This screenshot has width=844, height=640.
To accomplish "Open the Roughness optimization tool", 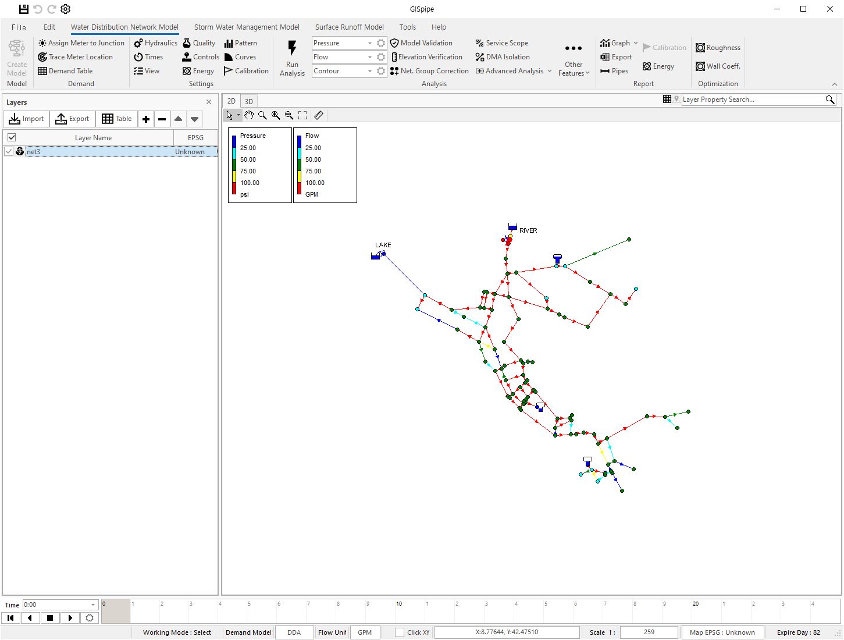I will [x=718, y=48].
